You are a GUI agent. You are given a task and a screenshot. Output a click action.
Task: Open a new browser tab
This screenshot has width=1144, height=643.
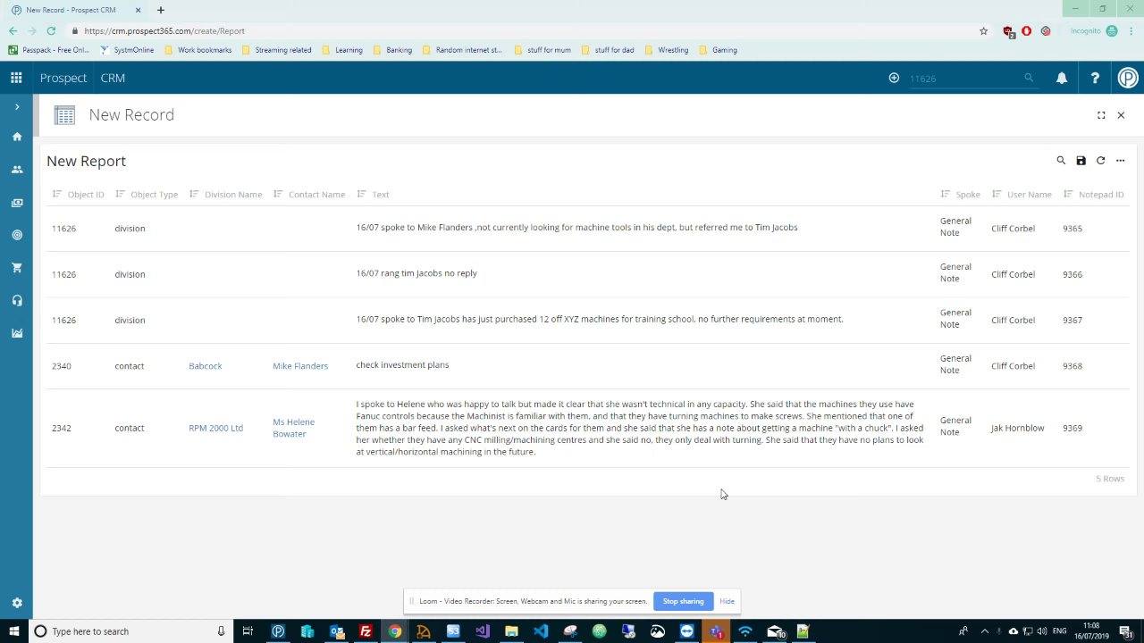click(x=161, y=10)
